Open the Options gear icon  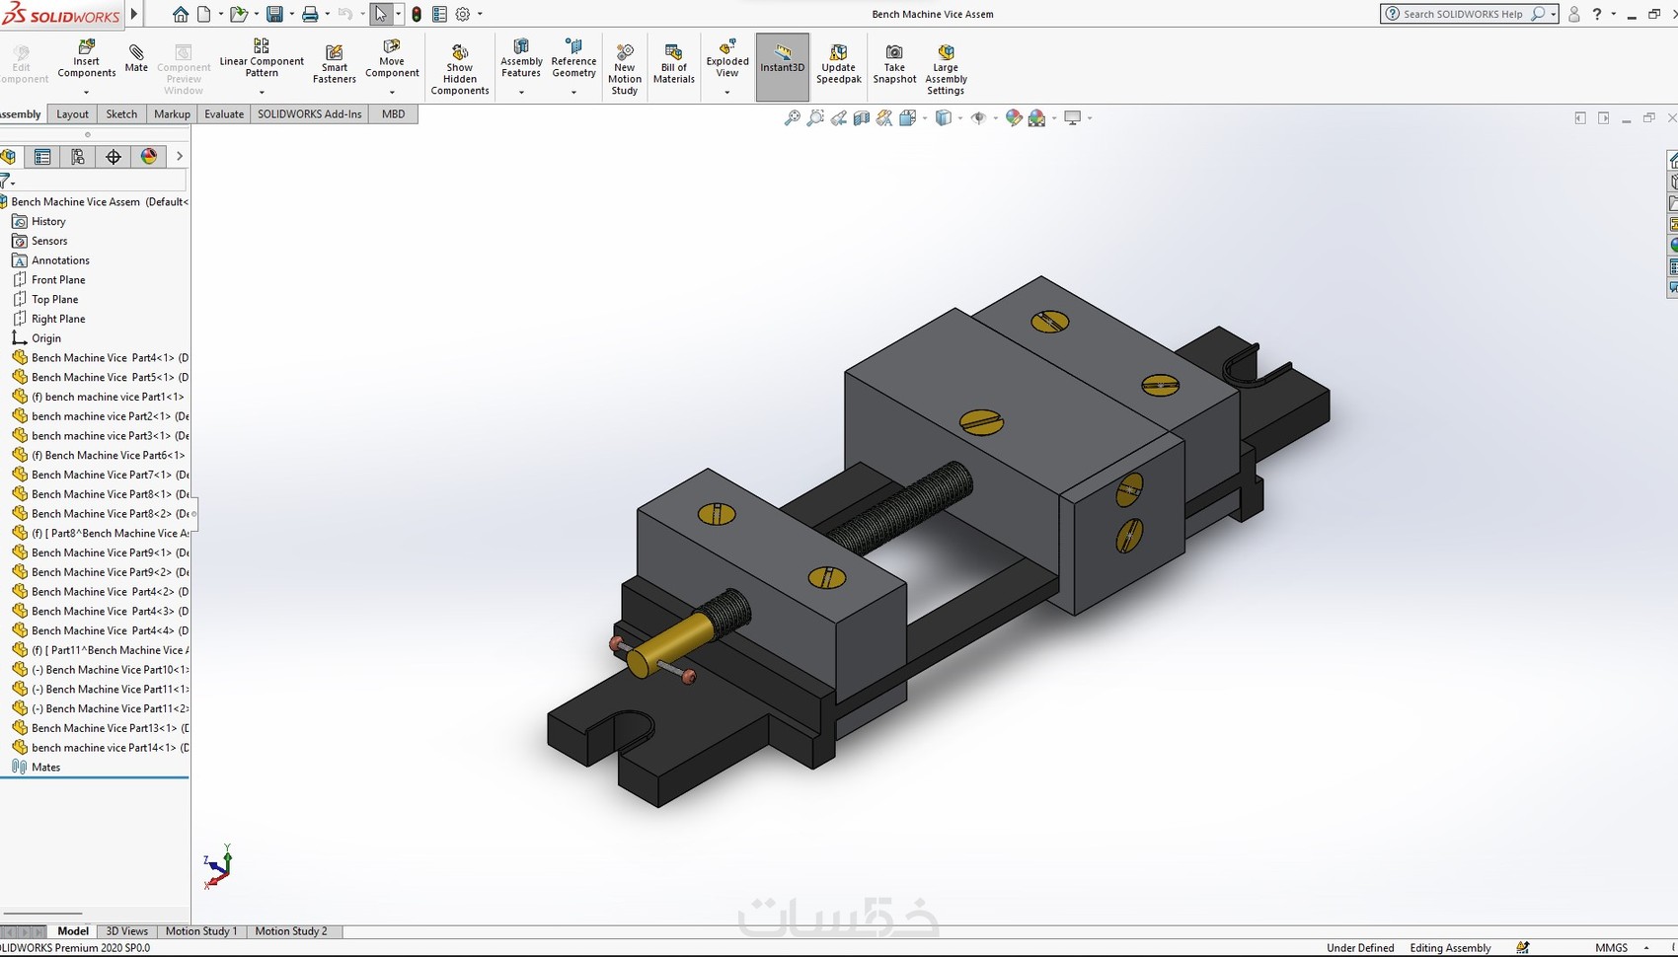tap(462, 14)
